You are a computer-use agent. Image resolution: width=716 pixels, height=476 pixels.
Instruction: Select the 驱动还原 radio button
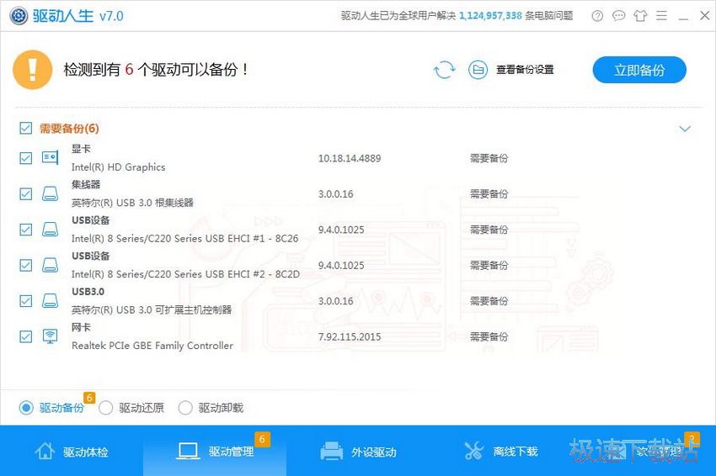(x=105, y=407)
